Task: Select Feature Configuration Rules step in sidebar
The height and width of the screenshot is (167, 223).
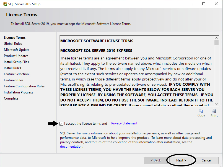Action: (24, 86)
